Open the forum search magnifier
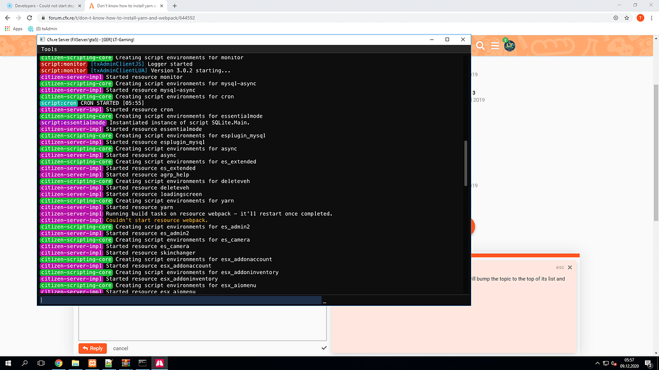The image size is (659, 370). (480, 46)
